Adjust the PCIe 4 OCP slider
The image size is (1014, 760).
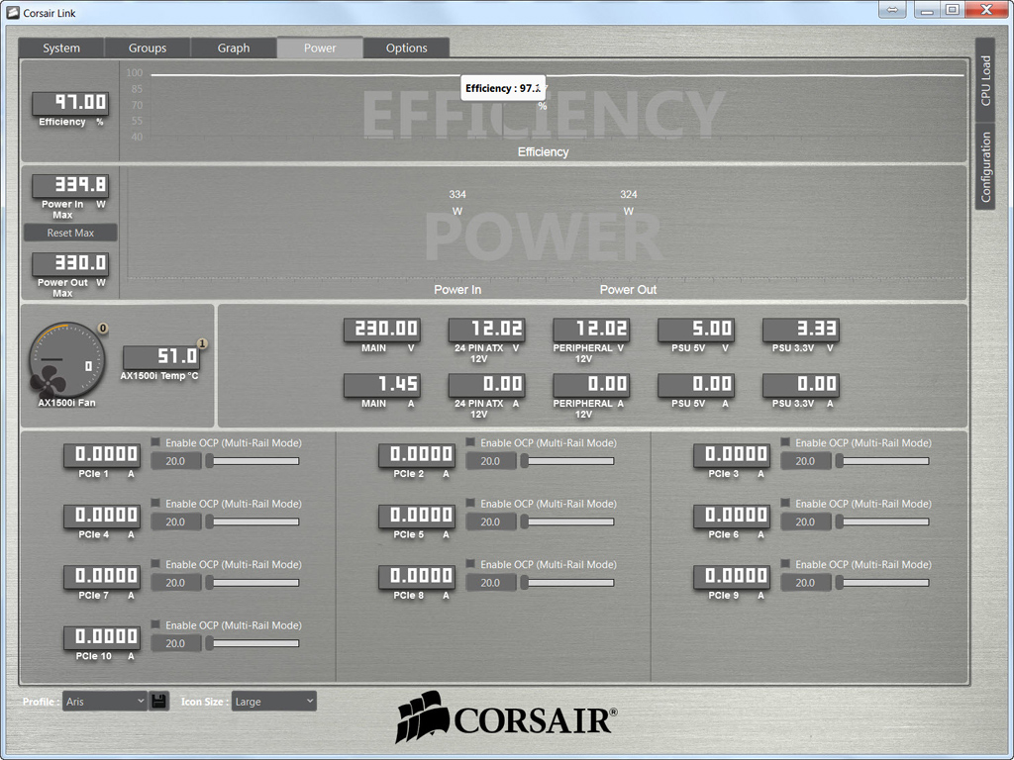(253, 522)
